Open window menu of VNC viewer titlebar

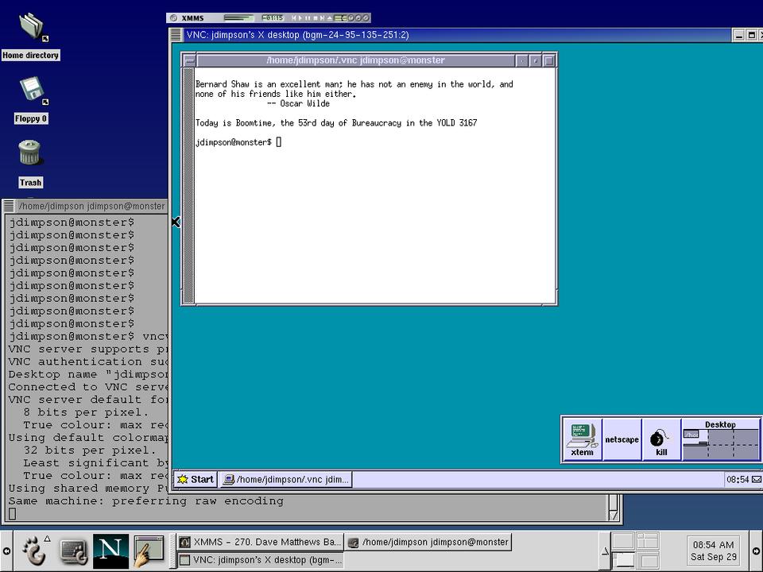pos(176,35)
